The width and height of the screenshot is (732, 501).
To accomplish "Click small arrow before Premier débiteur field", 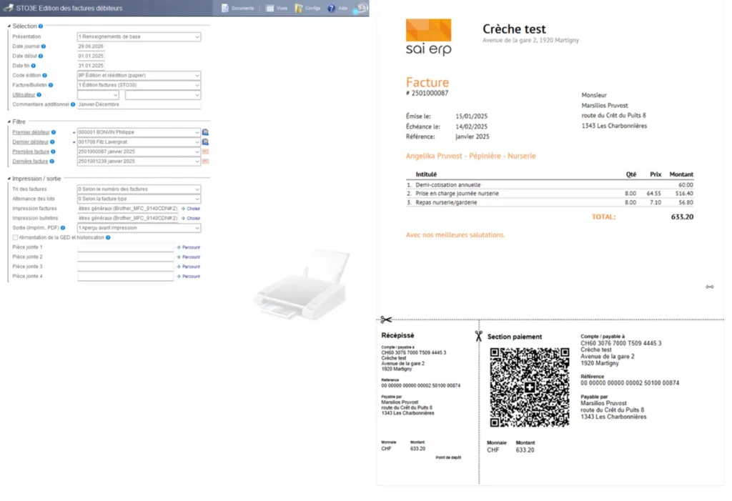I will coord(74,133).
